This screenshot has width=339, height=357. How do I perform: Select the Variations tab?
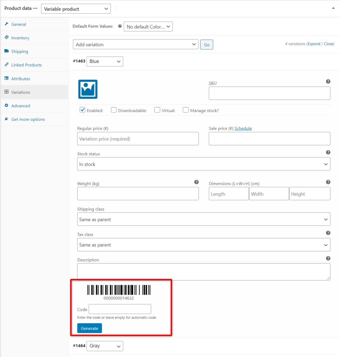pos(35,92)
